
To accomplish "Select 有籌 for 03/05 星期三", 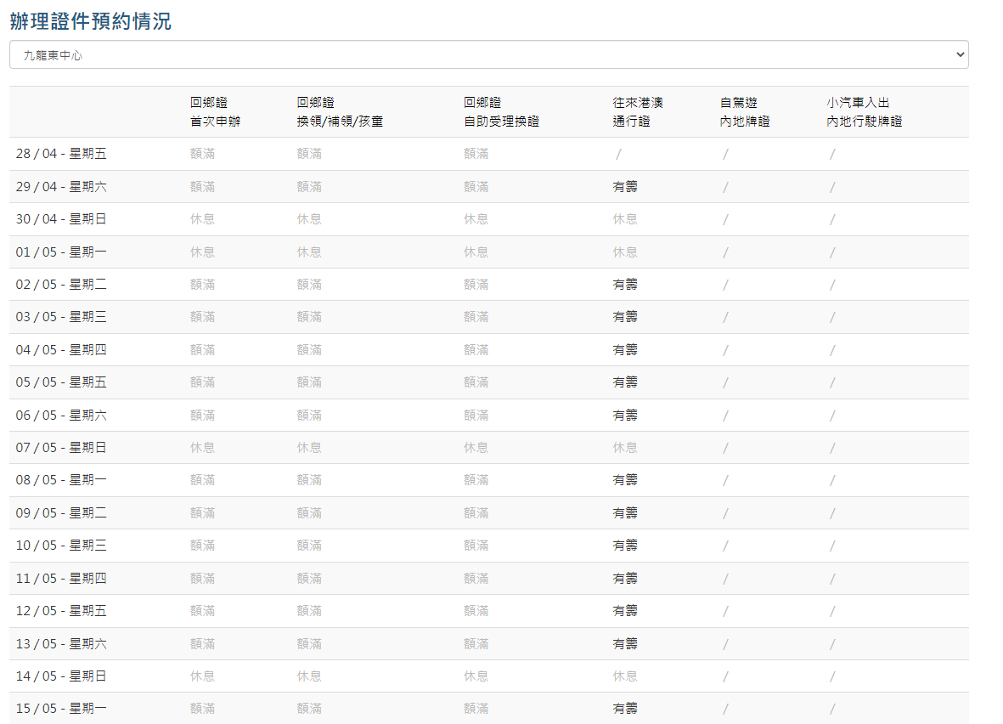I will (x=625, y=317).
